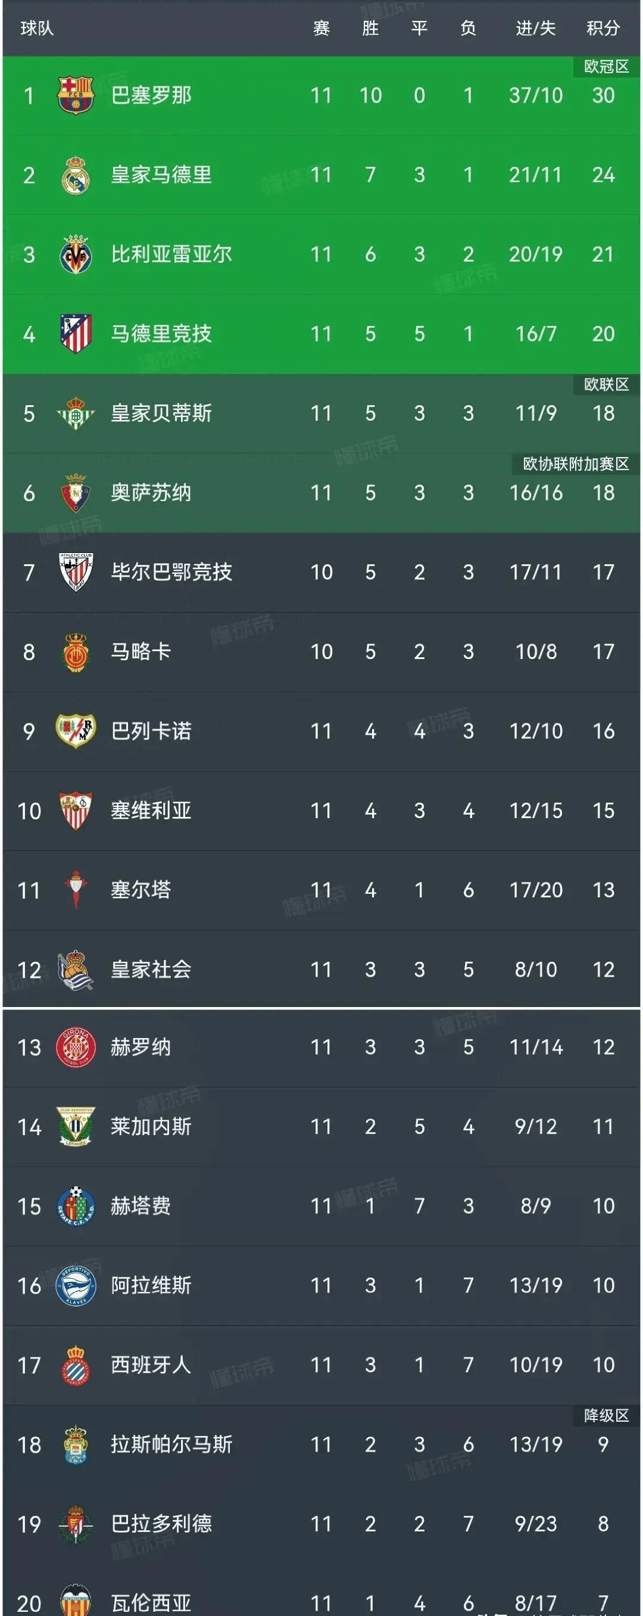The width and height of the screenshot is (643, 1616).
Task: Select the Real Madrid badge
Action: [75, 175]
